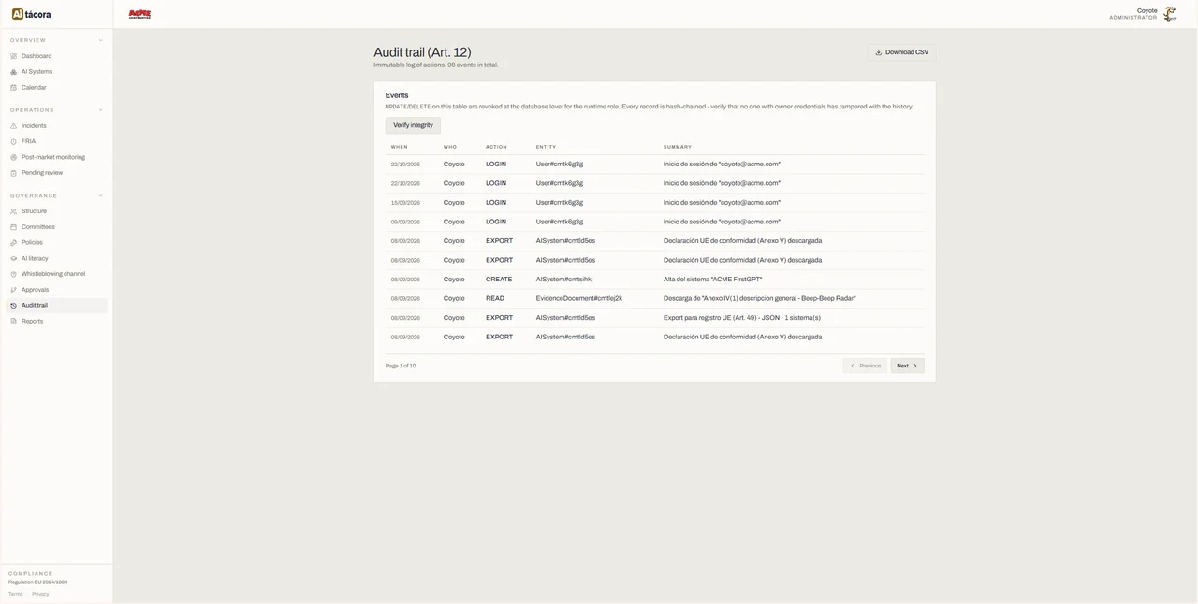Select the Audit trail icon
Image resolution: width=1198 pixels, height=604 pixels.
(14, 306)
